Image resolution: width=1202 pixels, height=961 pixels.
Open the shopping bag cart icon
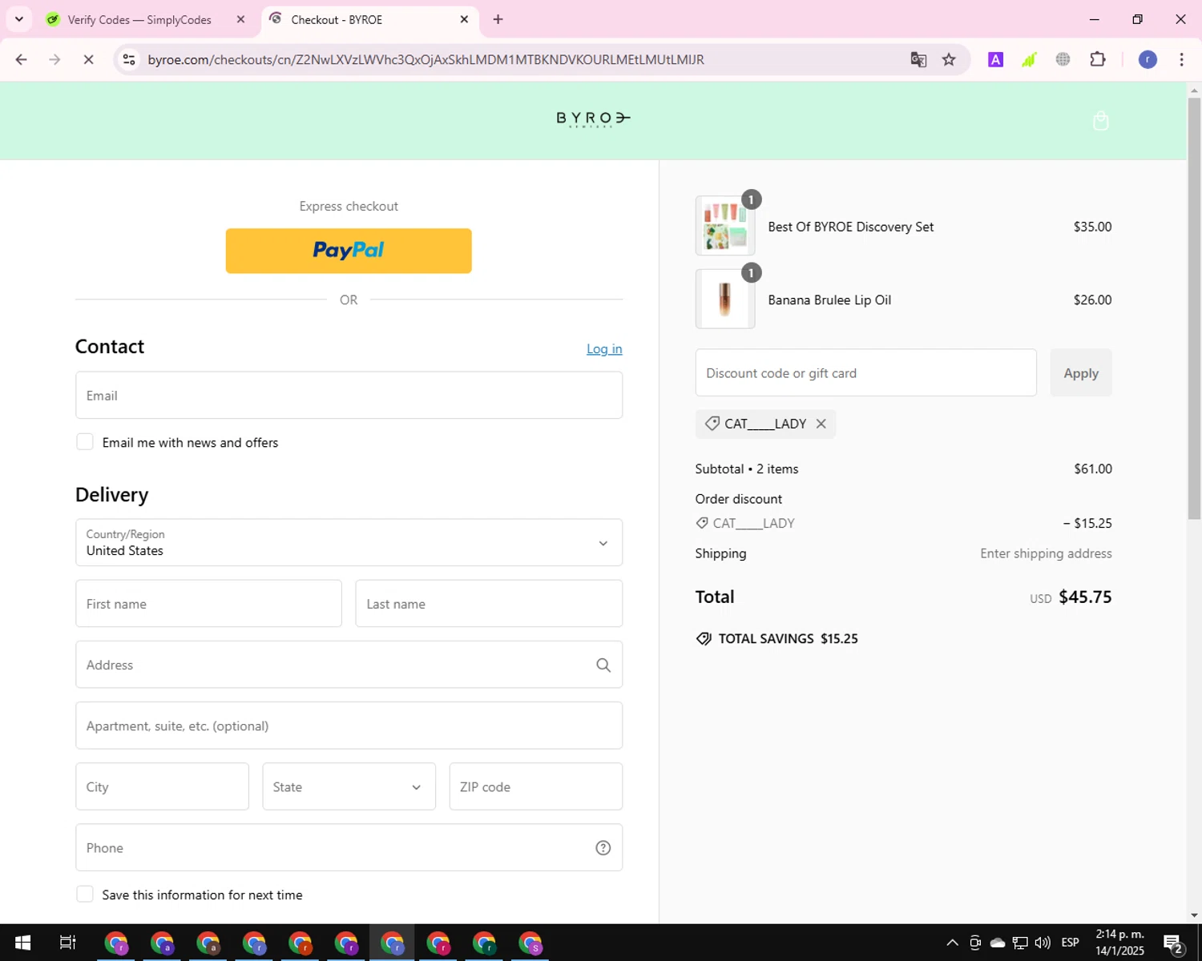1100,121
